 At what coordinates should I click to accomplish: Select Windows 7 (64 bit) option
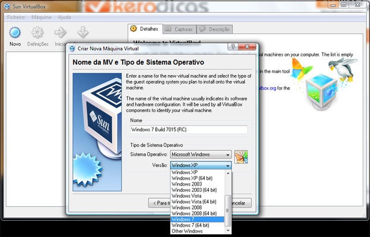[x=198, y=225]
